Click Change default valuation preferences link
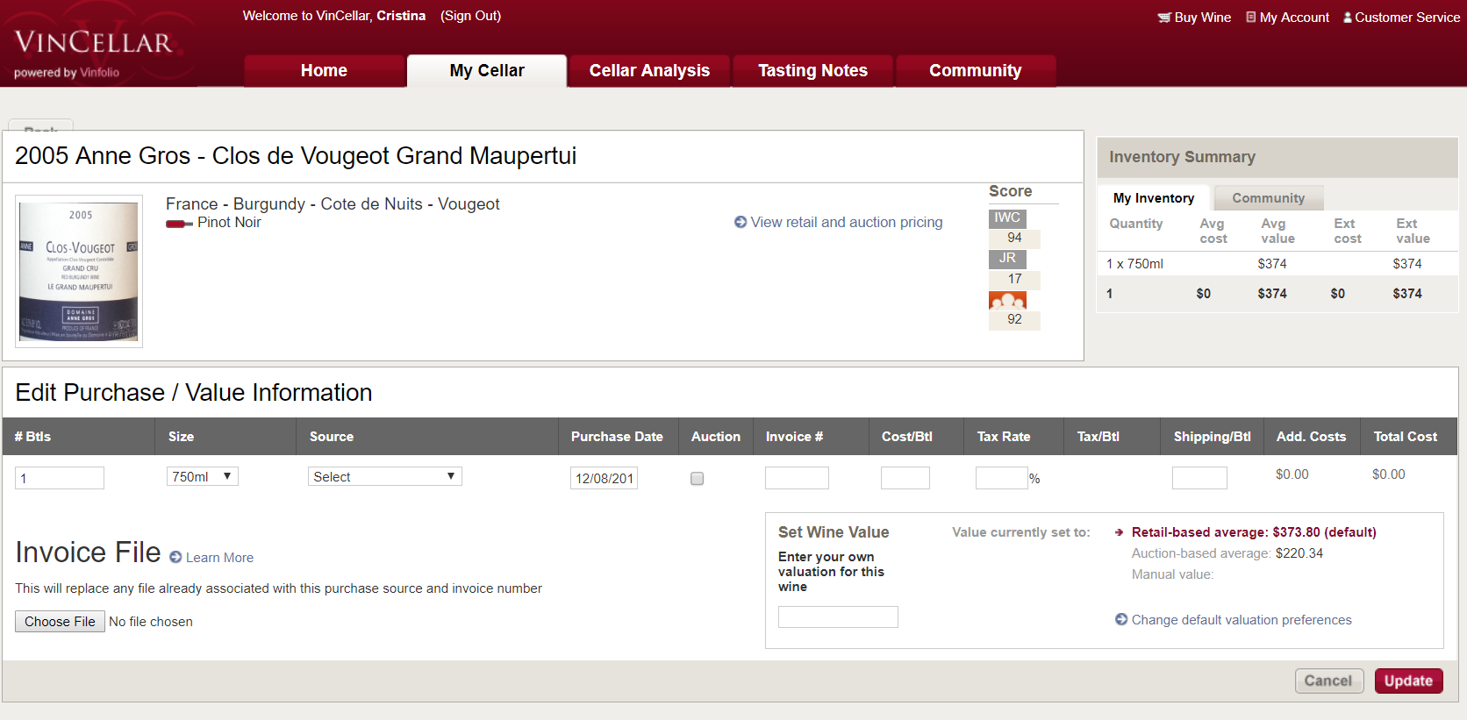 [x=1242, y=620]
